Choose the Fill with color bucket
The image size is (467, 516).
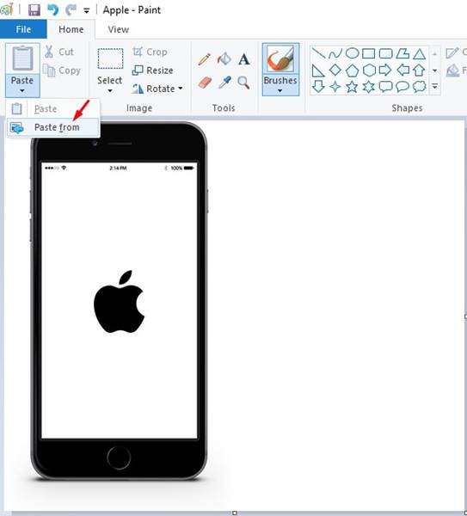pos(224,59)
